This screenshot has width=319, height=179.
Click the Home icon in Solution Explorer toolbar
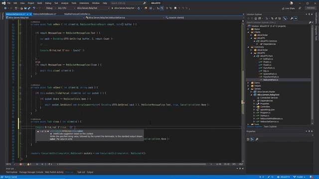[256, 18]
